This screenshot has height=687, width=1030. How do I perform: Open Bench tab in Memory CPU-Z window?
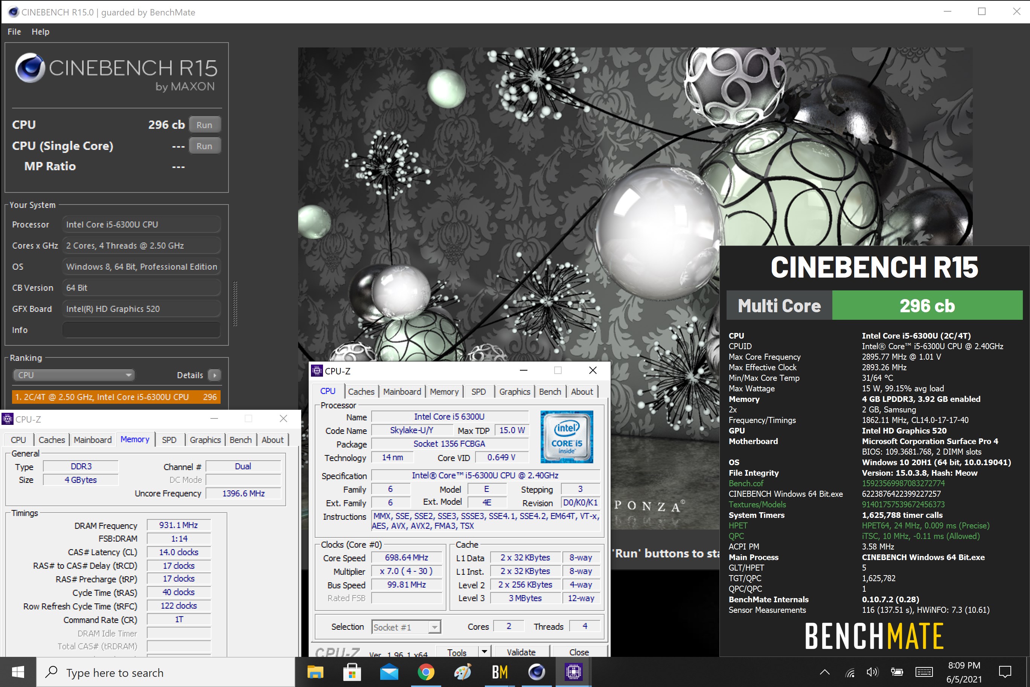[x=241, y=440]
